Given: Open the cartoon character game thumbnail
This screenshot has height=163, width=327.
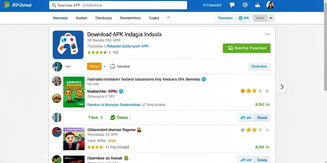Looking at the screenshot, I should (x=74, y=139).
